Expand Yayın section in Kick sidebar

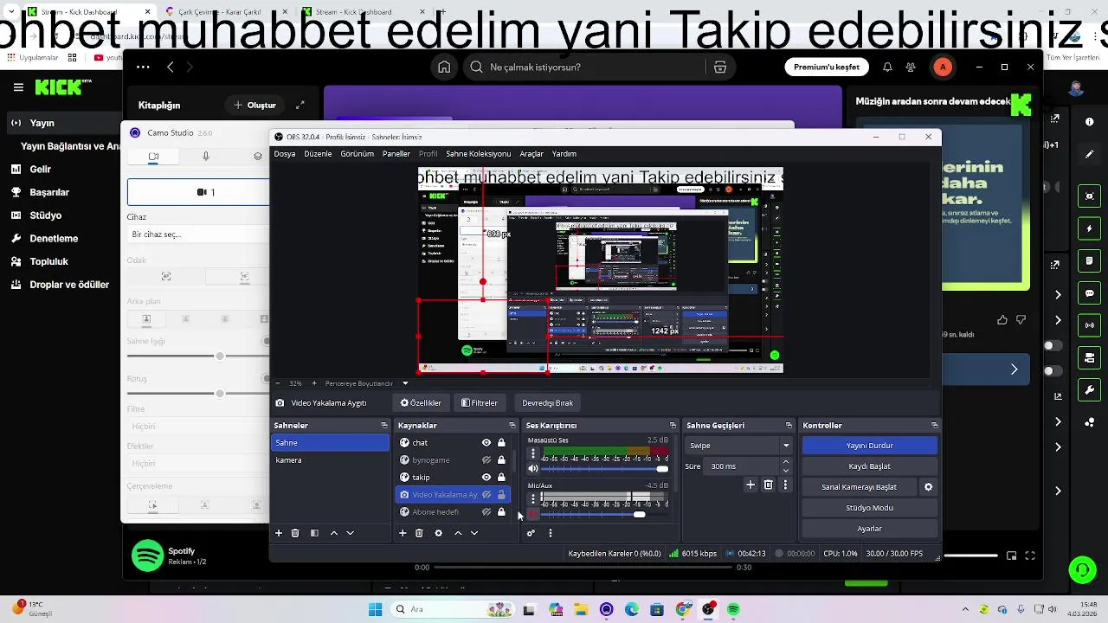click(42, 123)
